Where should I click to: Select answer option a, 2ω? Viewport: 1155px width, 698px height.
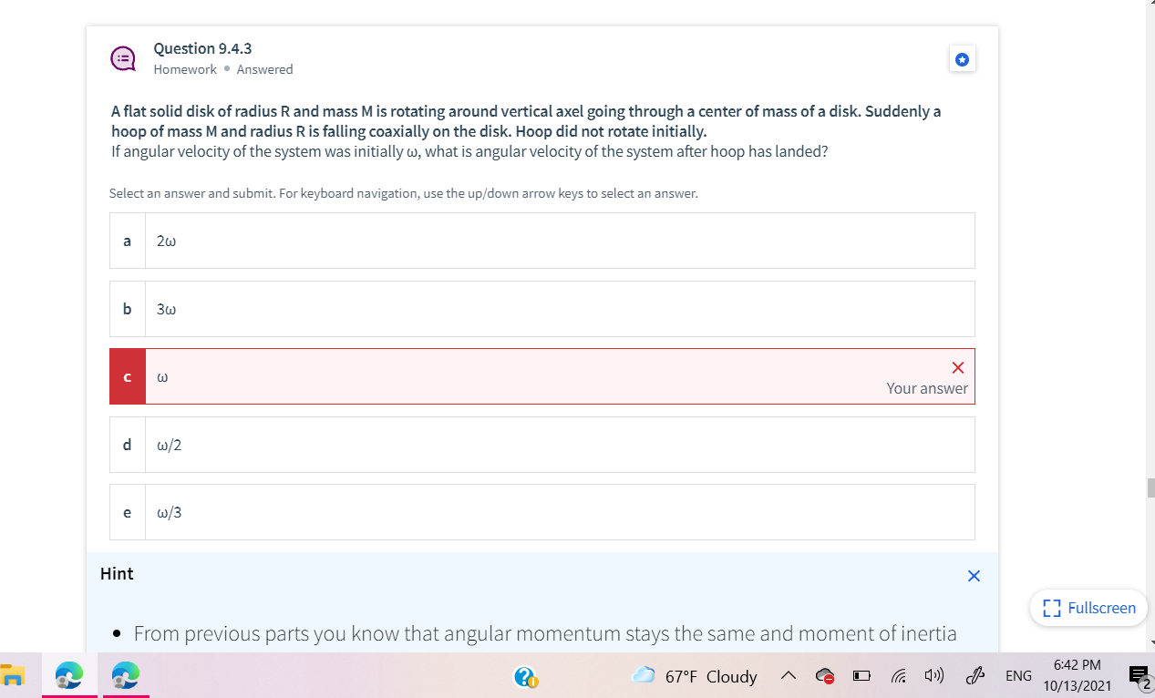[541, 241]
